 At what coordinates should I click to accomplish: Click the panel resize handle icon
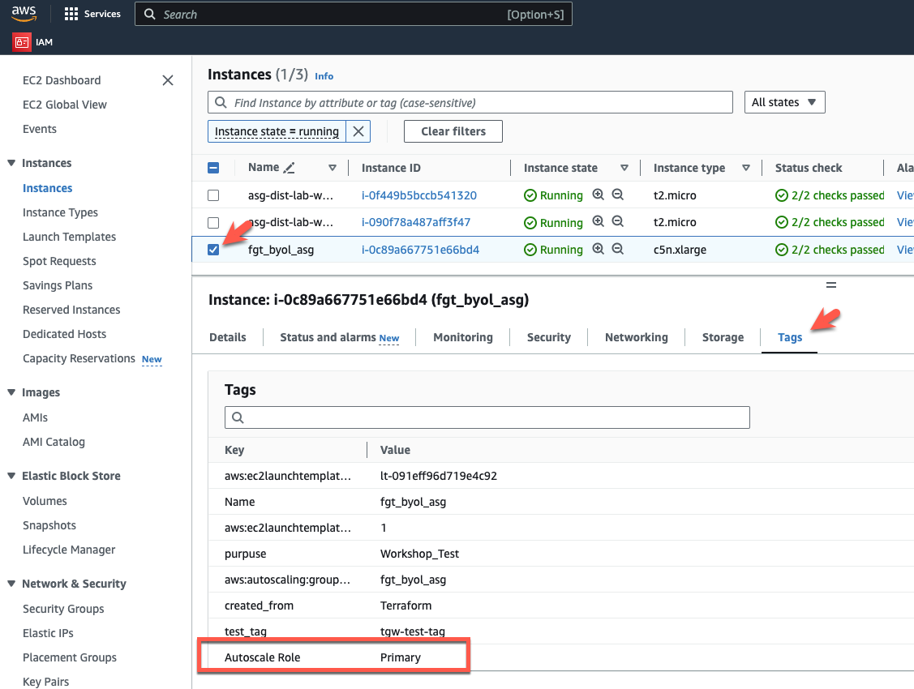pos(831,285)
